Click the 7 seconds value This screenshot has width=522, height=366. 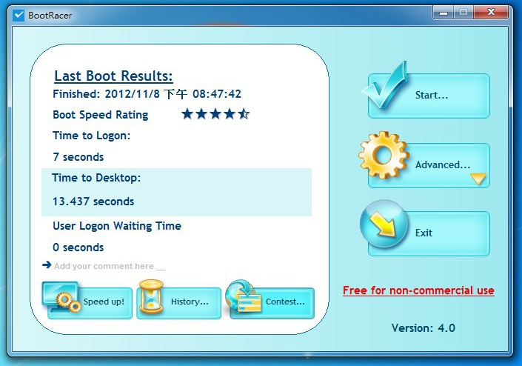[x=78, y=157]
